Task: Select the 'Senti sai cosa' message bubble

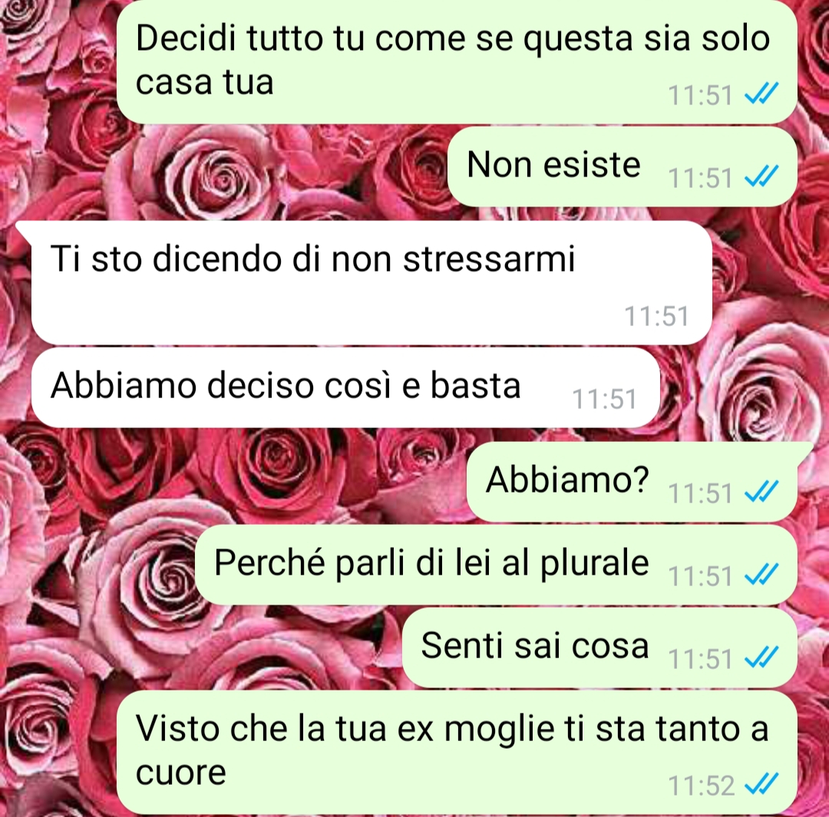Action: (599, 648)
